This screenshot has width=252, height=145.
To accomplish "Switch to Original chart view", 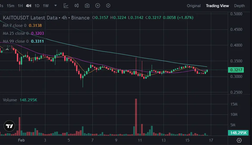I will (194, 6).
